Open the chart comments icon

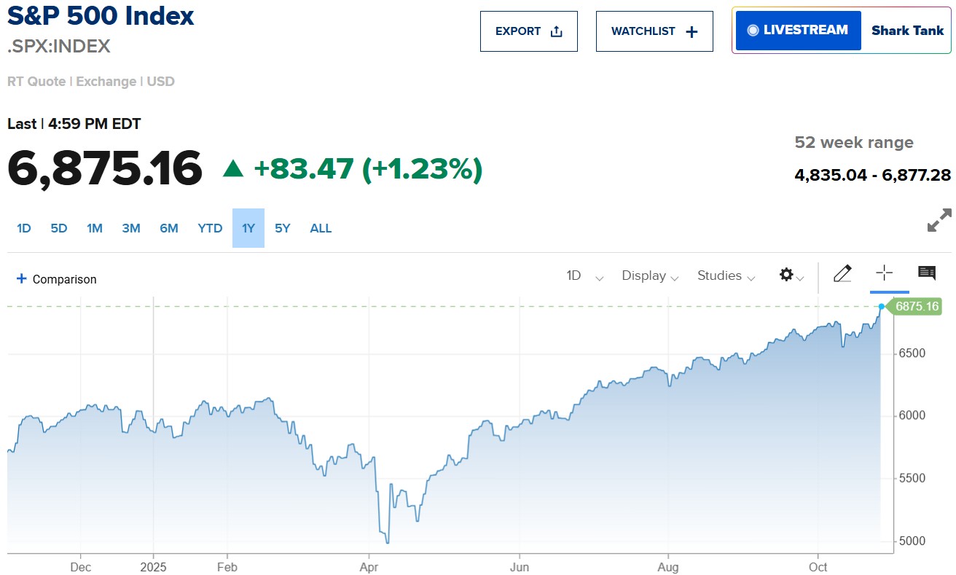click(x=927, y=273)
